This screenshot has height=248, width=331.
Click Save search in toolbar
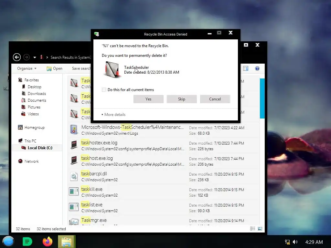[81, 68]
